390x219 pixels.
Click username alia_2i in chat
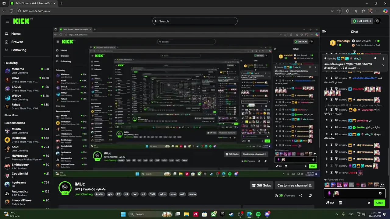click(x=368, y=134)
